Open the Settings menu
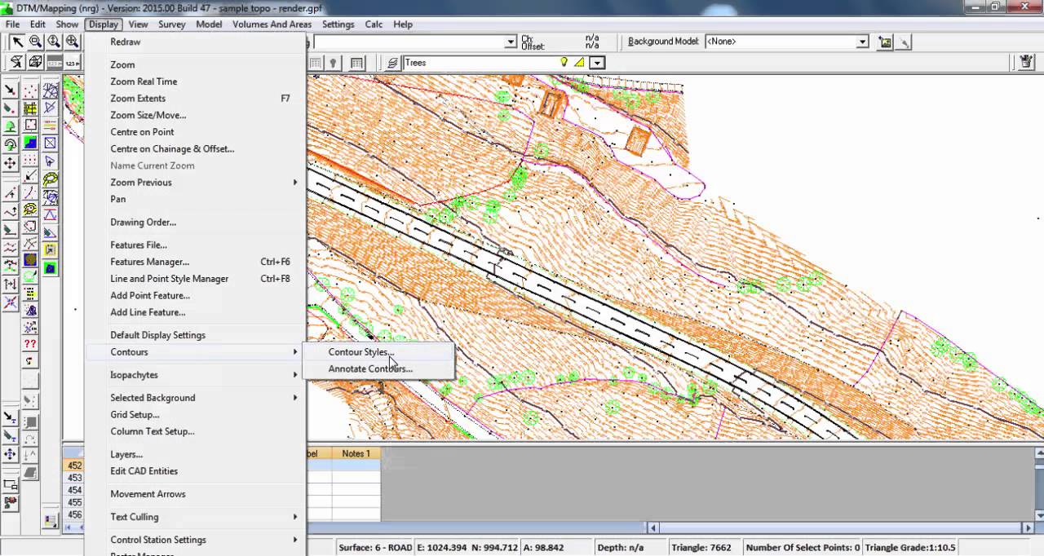The height and width of the screenshot is (556, 1044). click(338, 24)
